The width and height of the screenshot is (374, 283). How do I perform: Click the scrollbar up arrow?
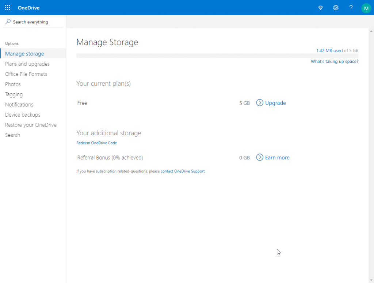tap(371, 31)
